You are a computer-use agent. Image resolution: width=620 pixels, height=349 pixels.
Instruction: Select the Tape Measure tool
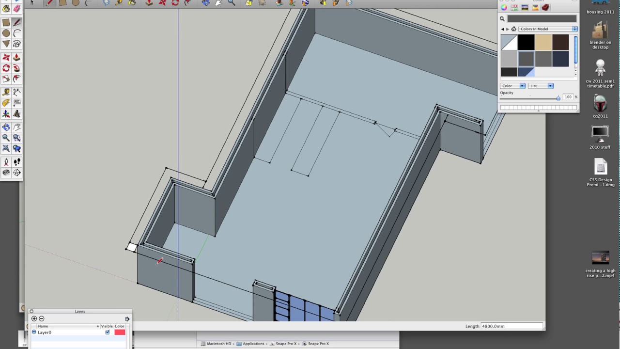click(x=6, y=92)
